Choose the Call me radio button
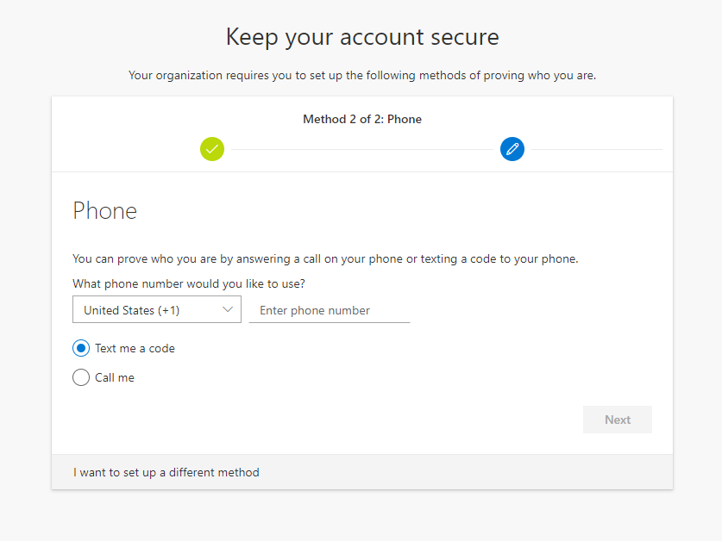Screen dimensions: 722x541 (x=81, y=377)
